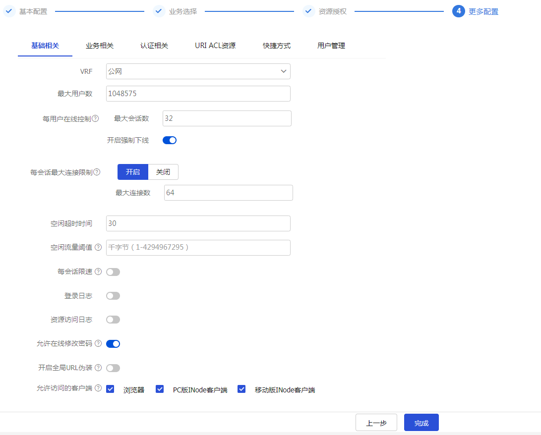Click the 业务选择 step label

pos(183,11)
